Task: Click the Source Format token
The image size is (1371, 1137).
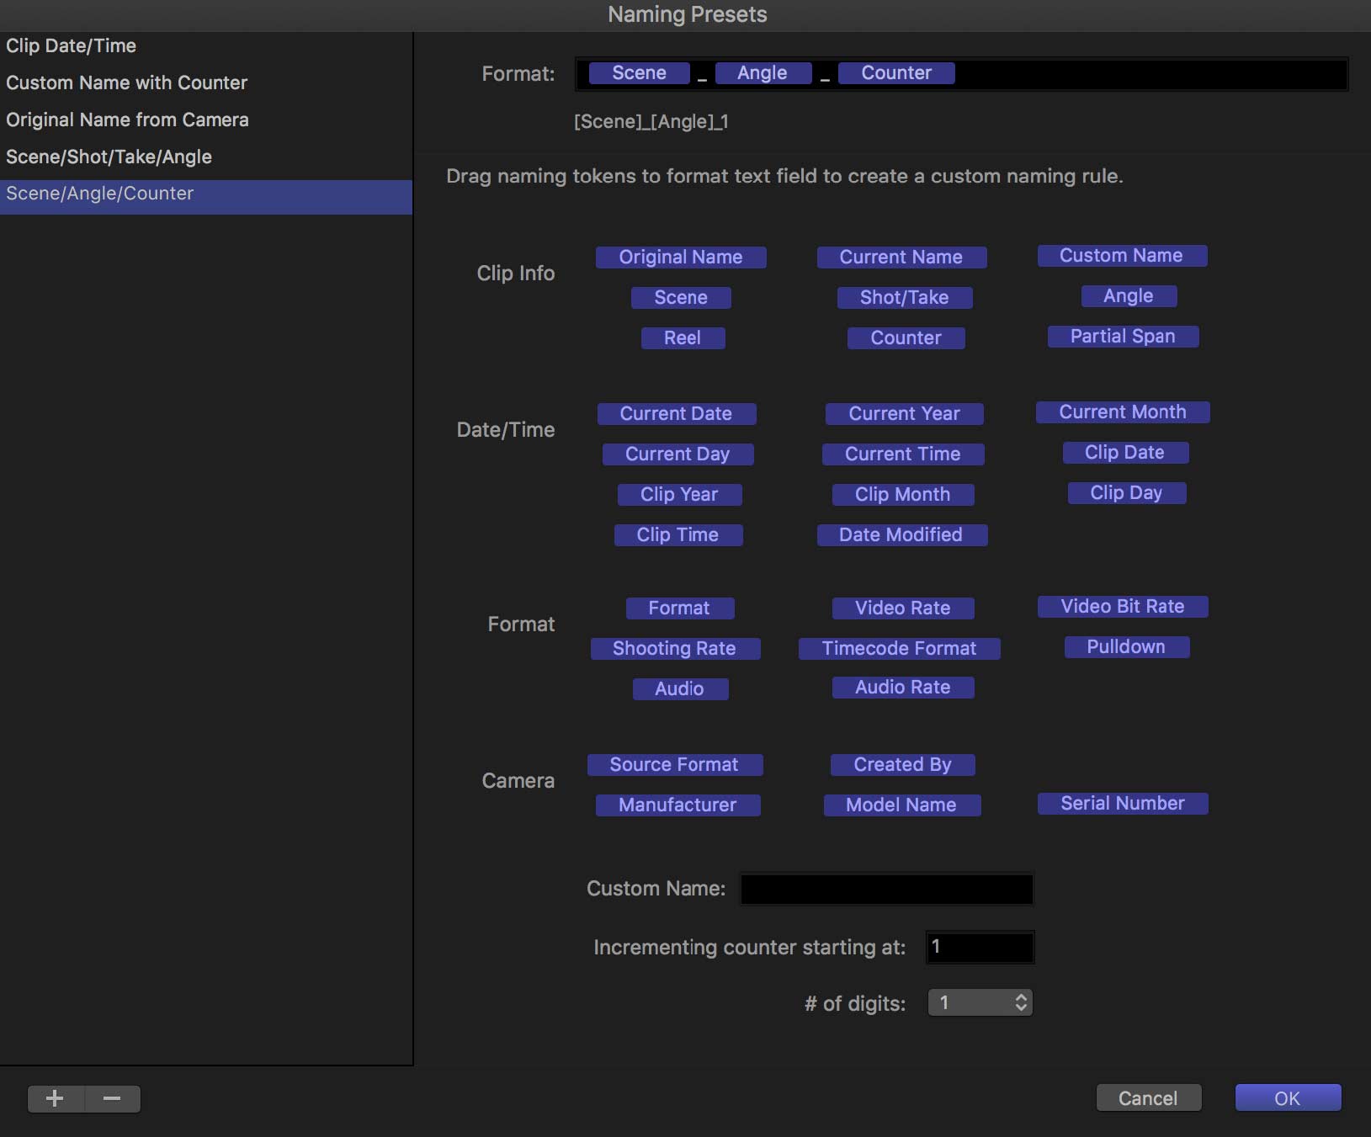Action: tap(675, 765)
